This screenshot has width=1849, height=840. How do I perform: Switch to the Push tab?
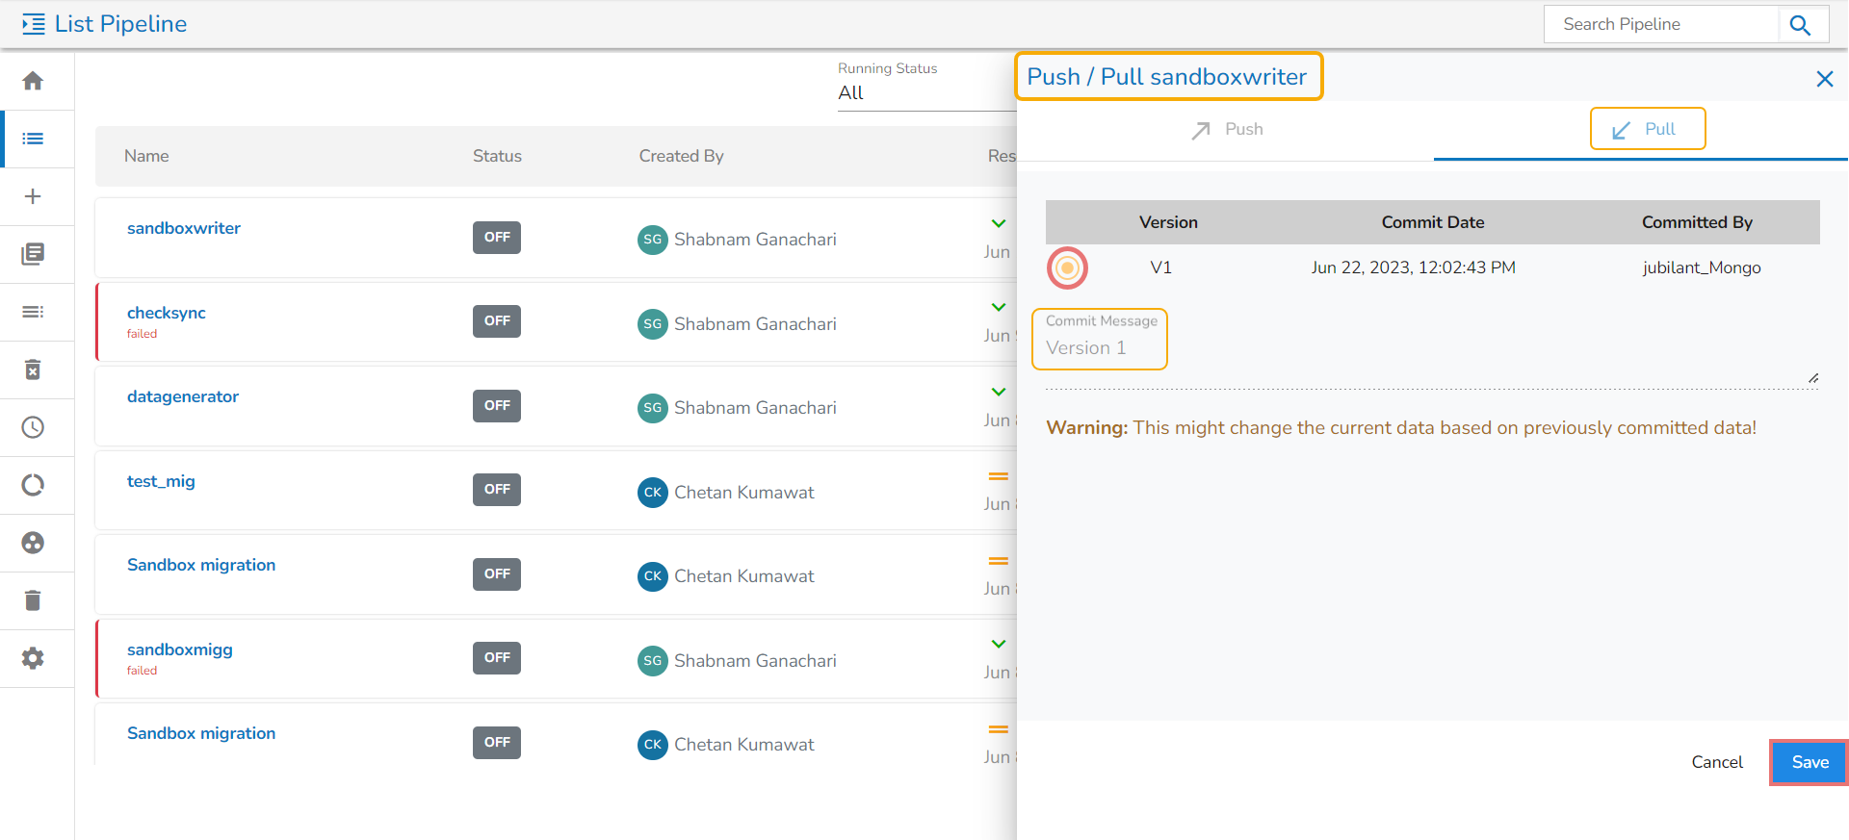[x=1226, y=130]
